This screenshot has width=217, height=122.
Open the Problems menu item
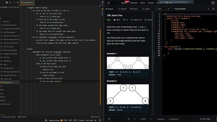click(x=134, y=3)
